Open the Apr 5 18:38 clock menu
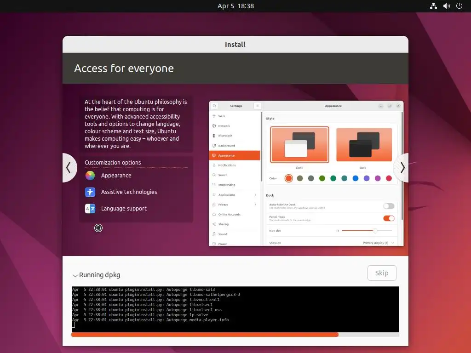471x353 pixels. pos(235,6)
